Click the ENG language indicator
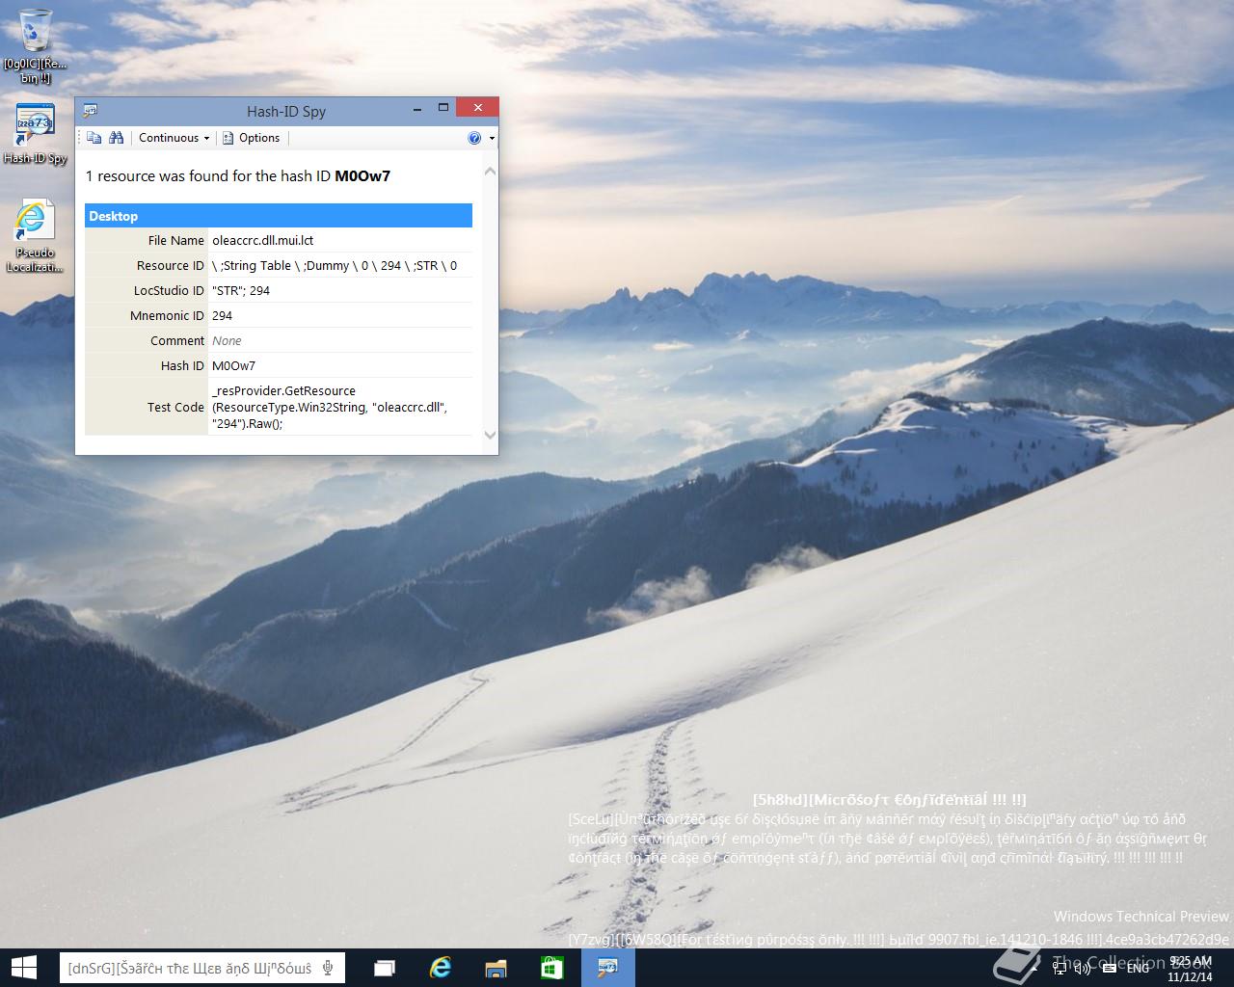This screenshot has width=1234, height=987. [x=1138, y=967]
